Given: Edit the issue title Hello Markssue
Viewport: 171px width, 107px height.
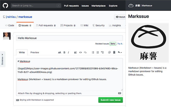Looking at the screenshot, I should point(69,38).
